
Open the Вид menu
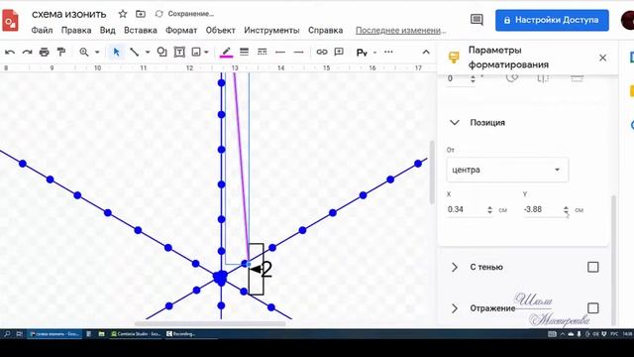point(108,31)
